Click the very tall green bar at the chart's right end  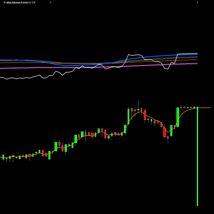[197, 156]
